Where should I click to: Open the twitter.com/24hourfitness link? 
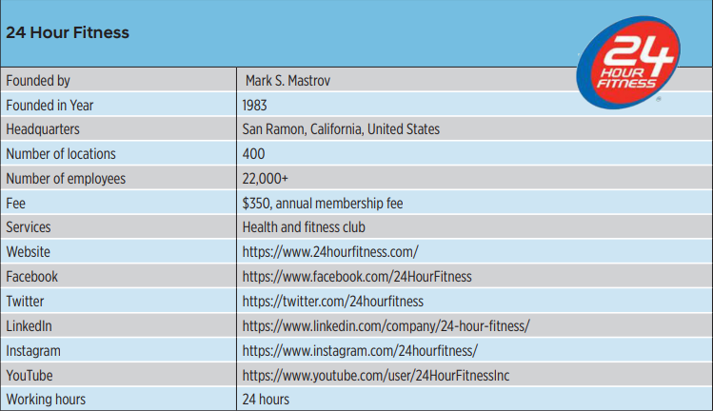click(x=332, y=301)
